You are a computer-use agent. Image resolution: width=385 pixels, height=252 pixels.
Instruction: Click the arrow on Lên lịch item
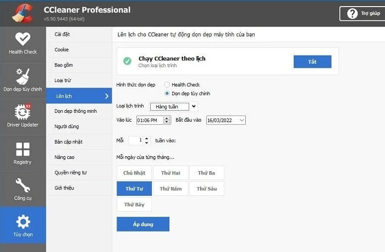(107, 96)
